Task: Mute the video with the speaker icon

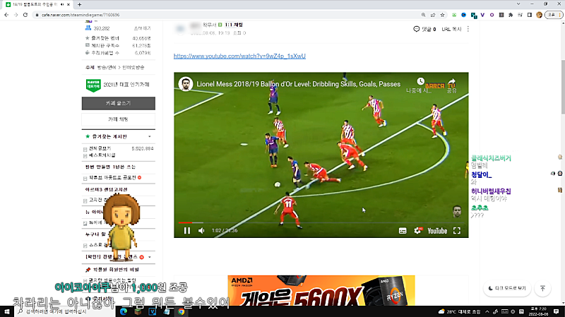Action: tap(201, 231)
